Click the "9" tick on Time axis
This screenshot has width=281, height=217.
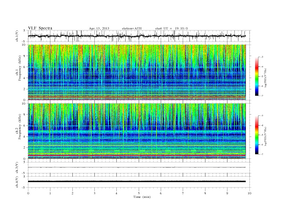(227, 193)
